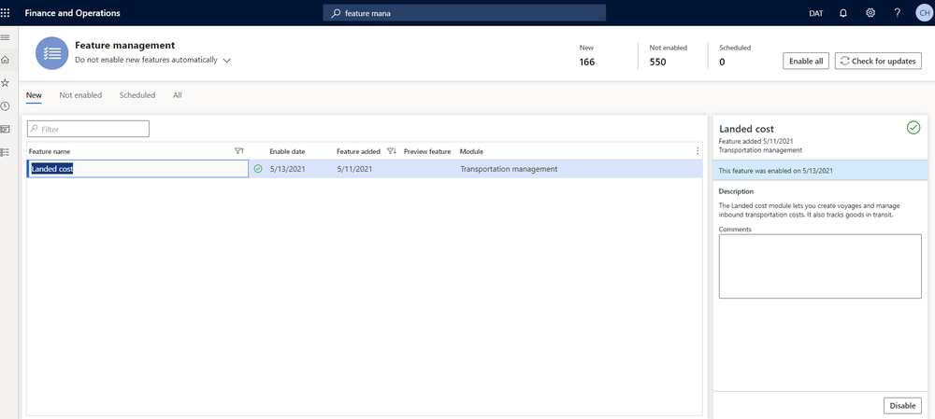Open the Help question mark icon
Viewport: 935px width, 419px height.
[897, 13]
